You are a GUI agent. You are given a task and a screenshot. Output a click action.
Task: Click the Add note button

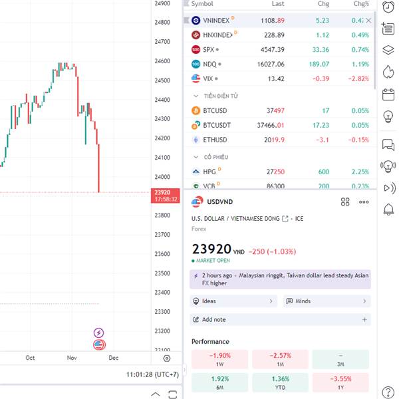click(x=280, y=320)
